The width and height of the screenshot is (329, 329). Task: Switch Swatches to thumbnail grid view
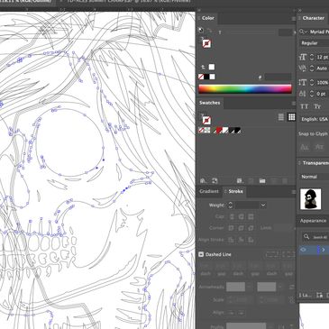291,117
